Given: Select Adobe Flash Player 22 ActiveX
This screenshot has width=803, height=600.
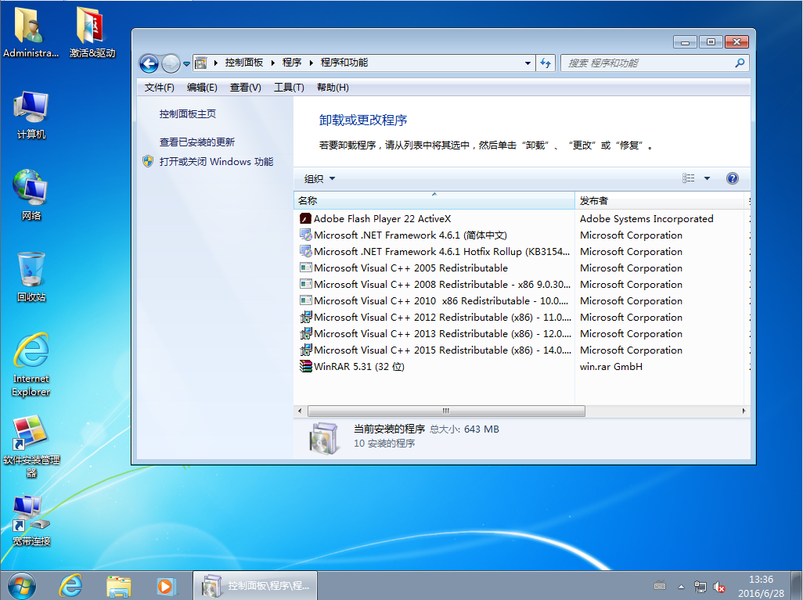Looking at the screenshot, I should (366, 218).
